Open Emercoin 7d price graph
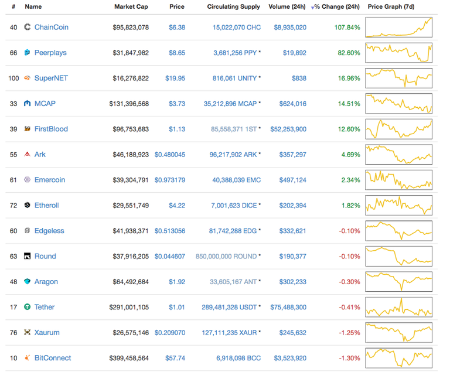This screenshot has width=450, height=372. (x=399, y=180)
